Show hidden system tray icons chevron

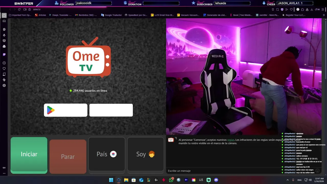pyautogui.click(x=288, y=180)
